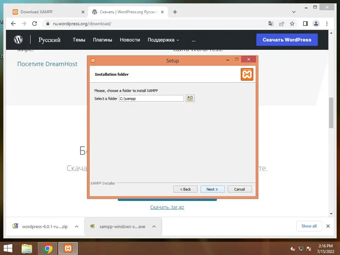
Task: Click the scrollbar up arrow
Action: tap(331, 33)
